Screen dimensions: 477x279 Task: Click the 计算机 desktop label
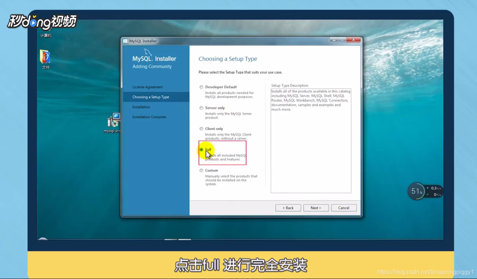point(46,36)
